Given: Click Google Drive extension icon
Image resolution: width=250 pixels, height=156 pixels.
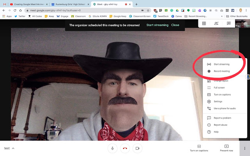Looking at the screenshot, I should click(x=177, y=11).
